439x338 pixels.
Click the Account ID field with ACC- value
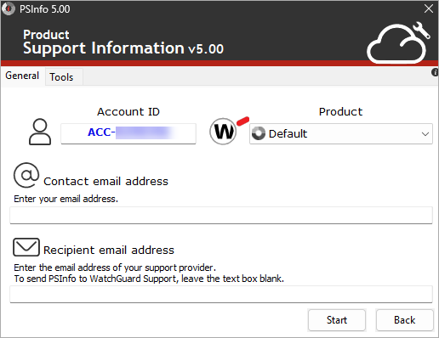pos(128,133)
